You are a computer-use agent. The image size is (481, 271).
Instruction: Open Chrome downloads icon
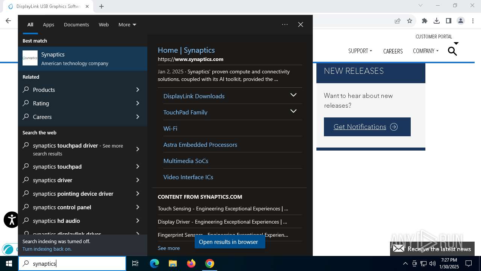coord(437,21)
